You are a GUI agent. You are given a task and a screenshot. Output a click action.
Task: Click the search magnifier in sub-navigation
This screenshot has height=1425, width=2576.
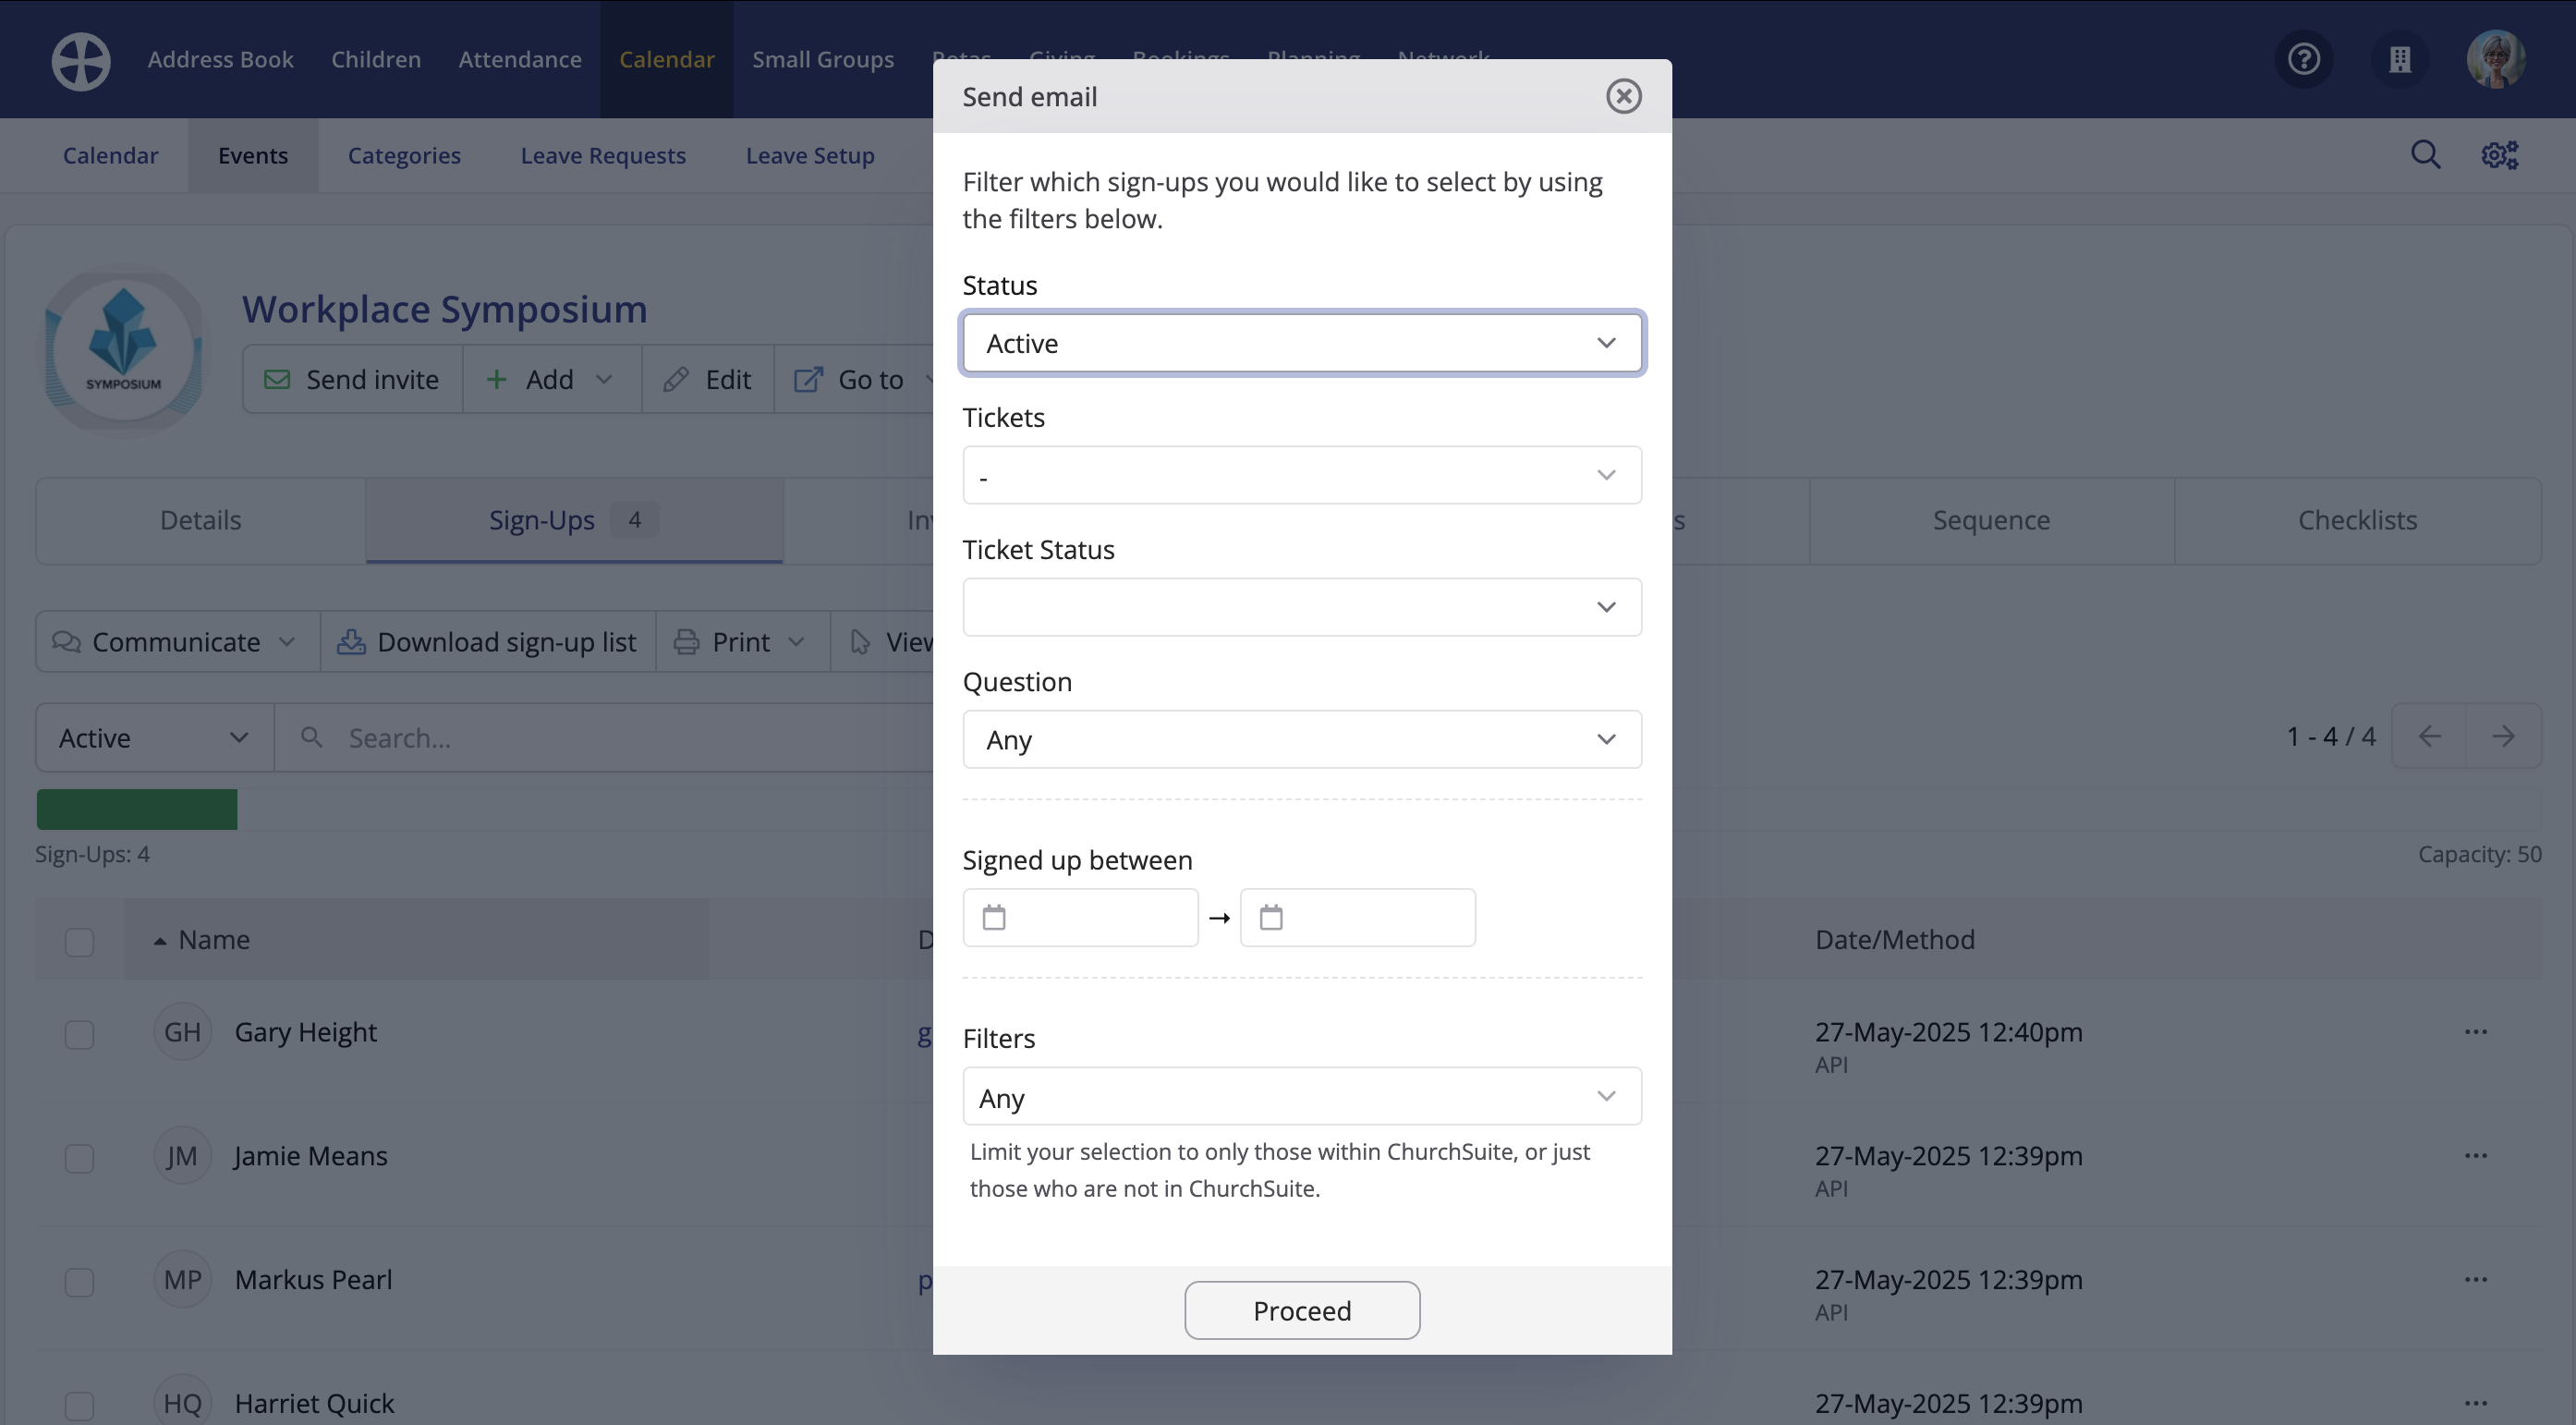[2426, 155]
